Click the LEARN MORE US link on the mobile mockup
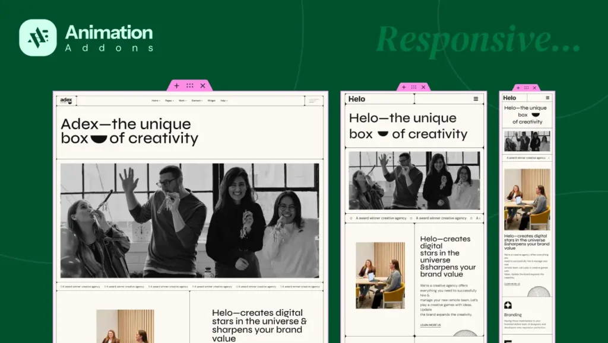 (512, 284)
